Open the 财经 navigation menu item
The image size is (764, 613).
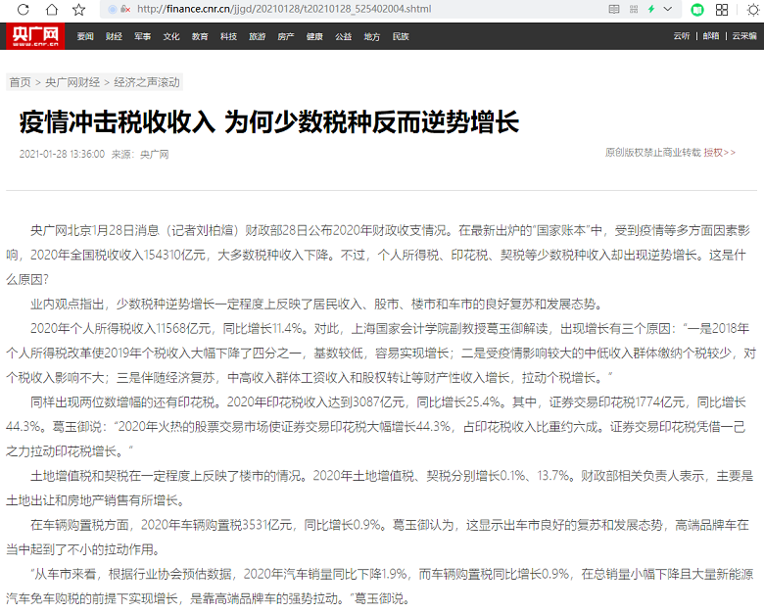pos(114,36)
